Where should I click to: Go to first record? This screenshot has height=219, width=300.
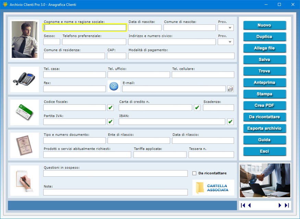click(243, 205)
